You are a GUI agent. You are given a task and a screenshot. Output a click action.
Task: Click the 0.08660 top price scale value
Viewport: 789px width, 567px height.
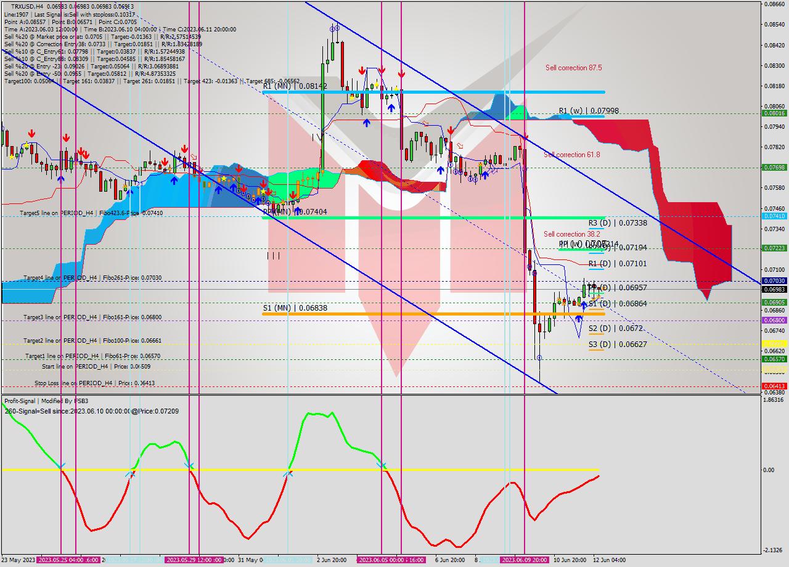pyautogui.click(x=775, y=4)
